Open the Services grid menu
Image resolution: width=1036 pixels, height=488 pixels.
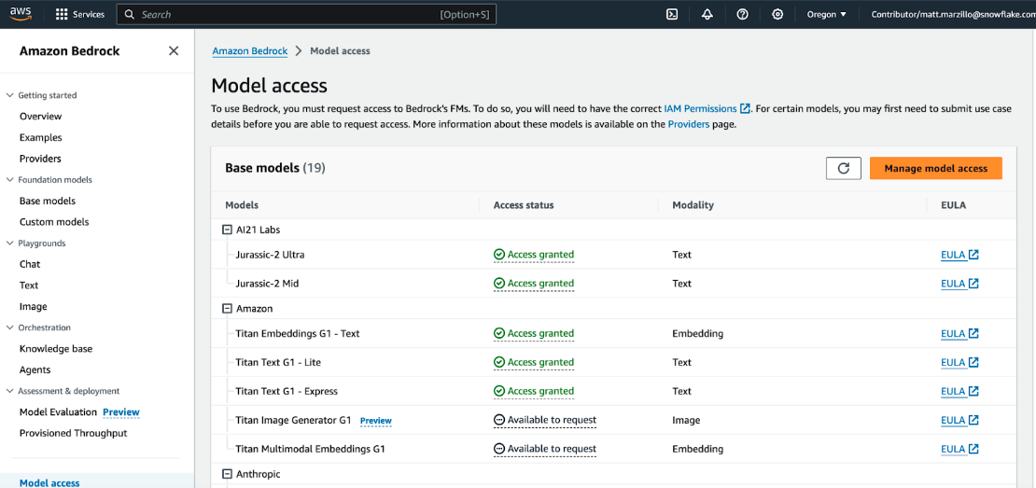point(79,14)
